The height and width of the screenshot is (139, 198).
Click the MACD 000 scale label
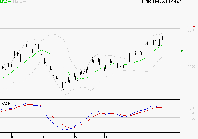tap(193, 119)
